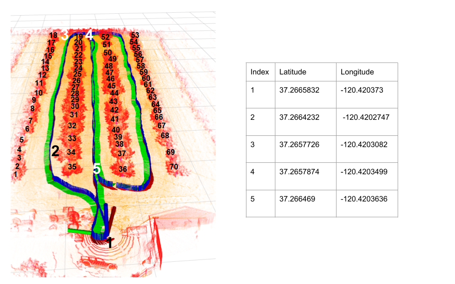Click tree label 8
455x284 pixels.
[33, 109]
